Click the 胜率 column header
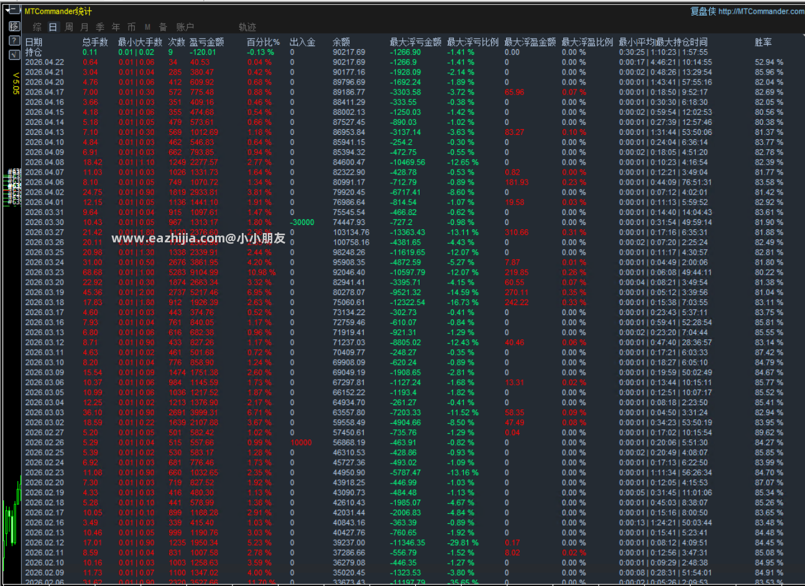 [x=763, y=42]
